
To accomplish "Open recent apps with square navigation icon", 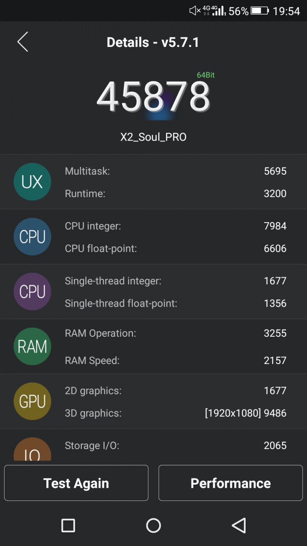I will click(68, 526).
